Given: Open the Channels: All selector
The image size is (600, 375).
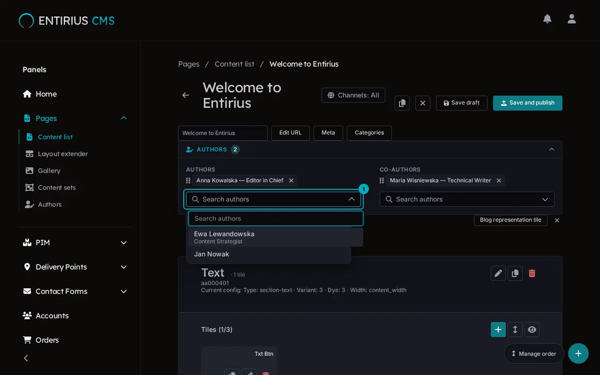Looking at the screenshot, I should click(x=353, y=95).
